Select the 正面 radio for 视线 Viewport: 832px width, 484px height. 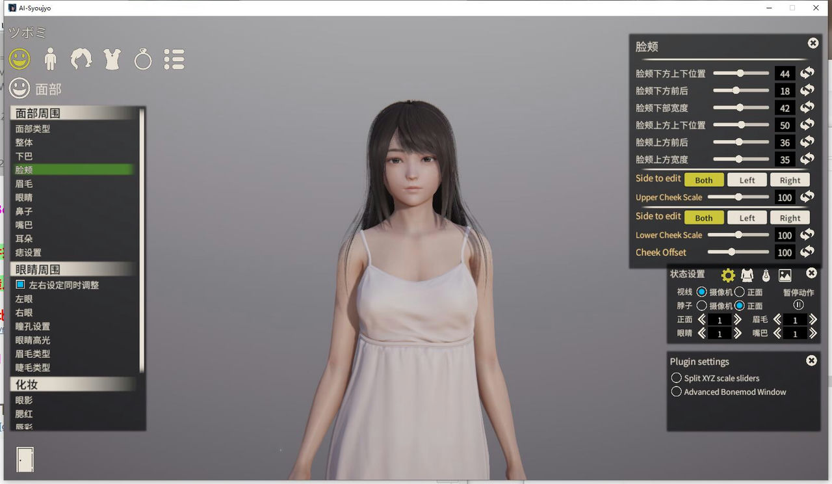(x=739, y=292)
